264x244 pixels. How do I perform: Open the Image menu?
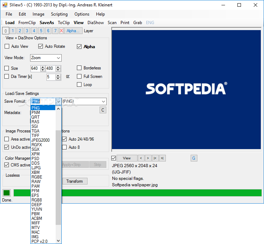pos(38,14)
